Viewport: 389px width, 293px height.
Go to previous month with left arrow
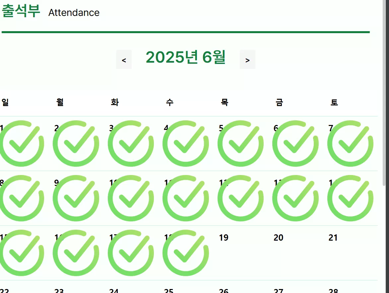124,60
